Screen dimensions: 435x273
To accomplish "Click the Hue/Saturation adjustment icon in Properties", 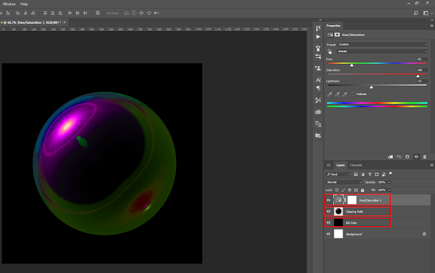I will point(330,35).
